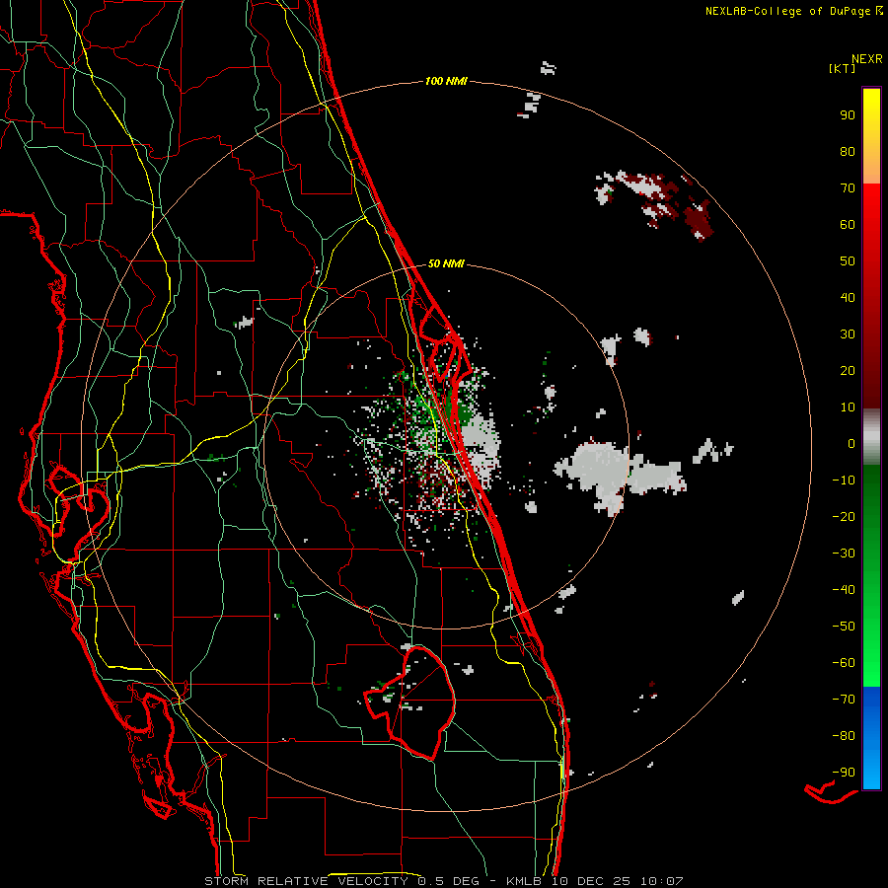Viewport: 888px width, 888px height.
Task: Click the -10 knot scale value
Action: coord(844,481)
